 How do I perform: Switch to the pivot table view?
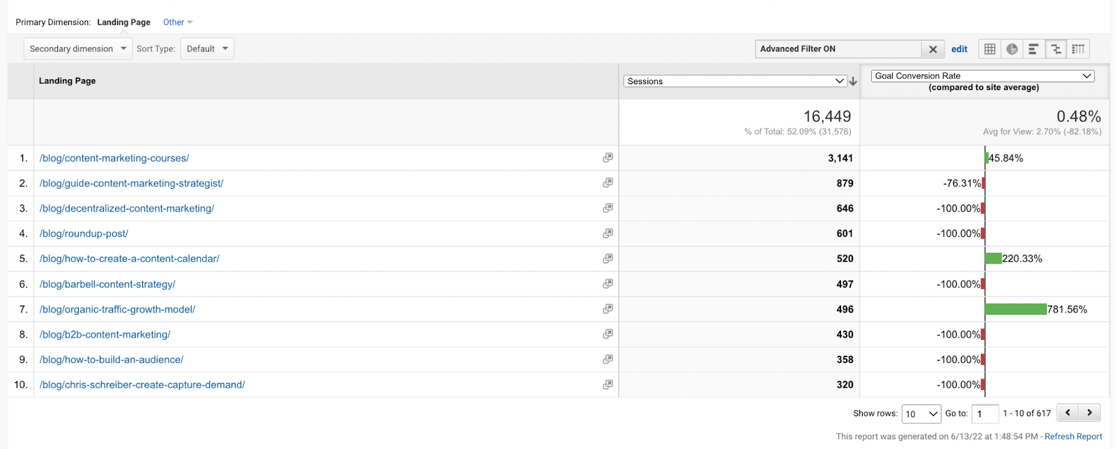pyautogui.click(x=1078, y=49)
